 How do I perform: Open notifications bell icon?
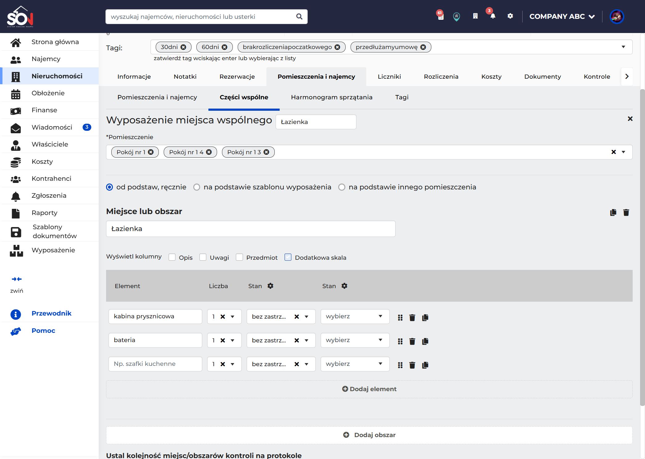click(493, 16)
